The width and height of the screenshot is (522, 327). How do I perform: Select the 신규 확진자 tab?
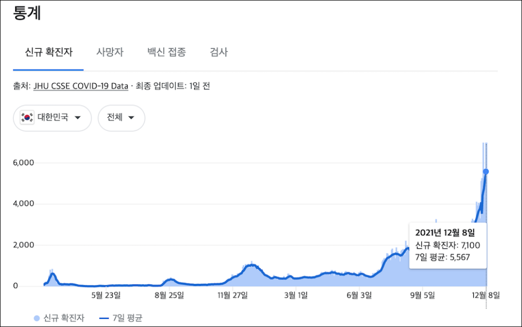pyautogui.click(x=49, y=52)
